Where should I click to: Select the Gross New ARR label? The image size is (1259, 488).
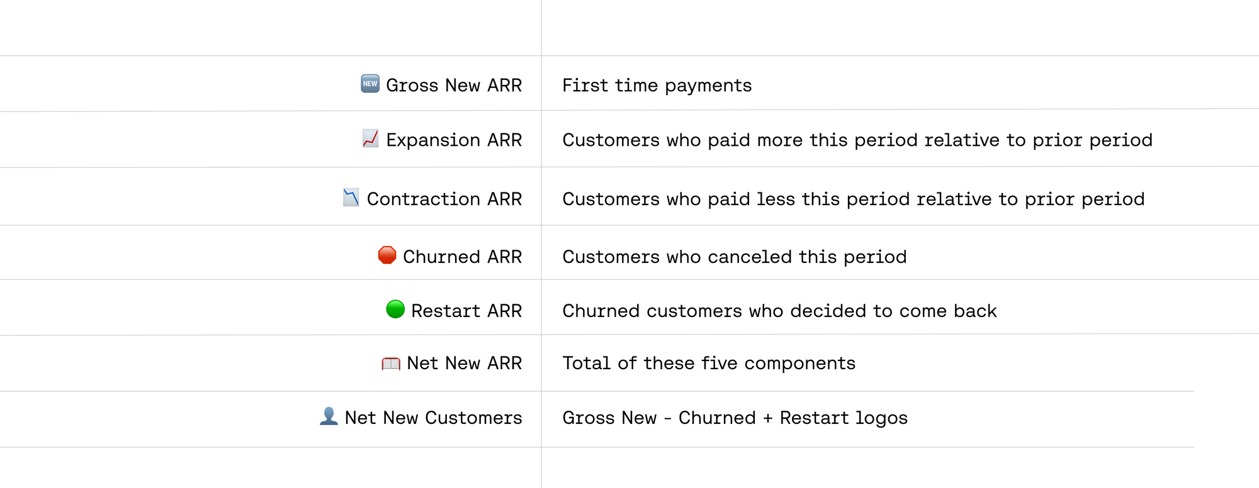click(454, 86)
